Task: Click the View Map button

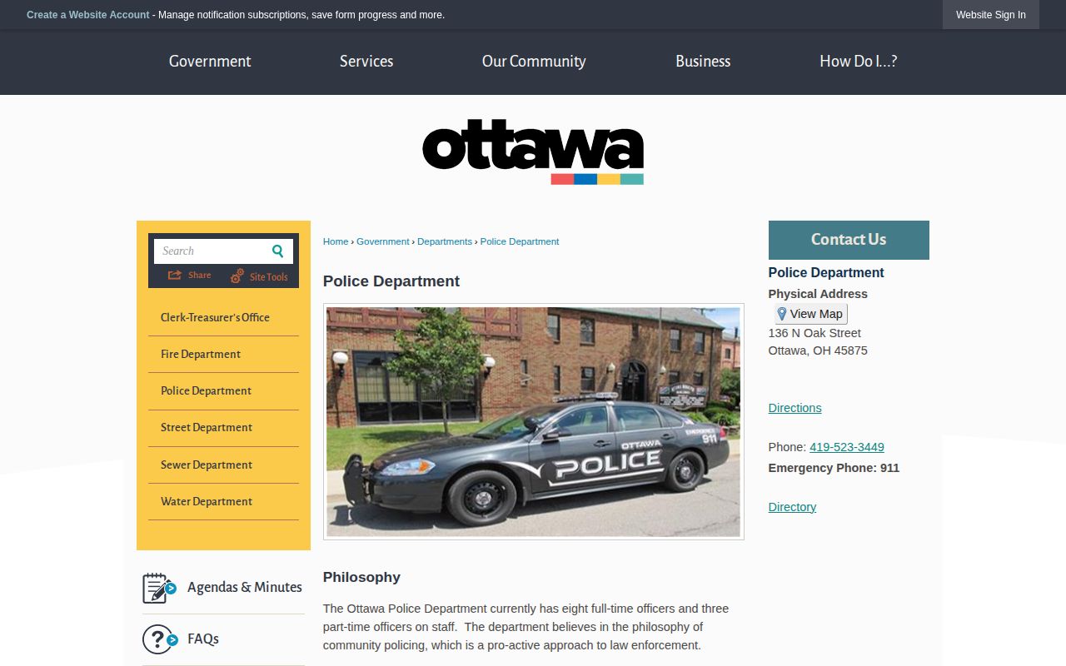Action: pos(810,314)
